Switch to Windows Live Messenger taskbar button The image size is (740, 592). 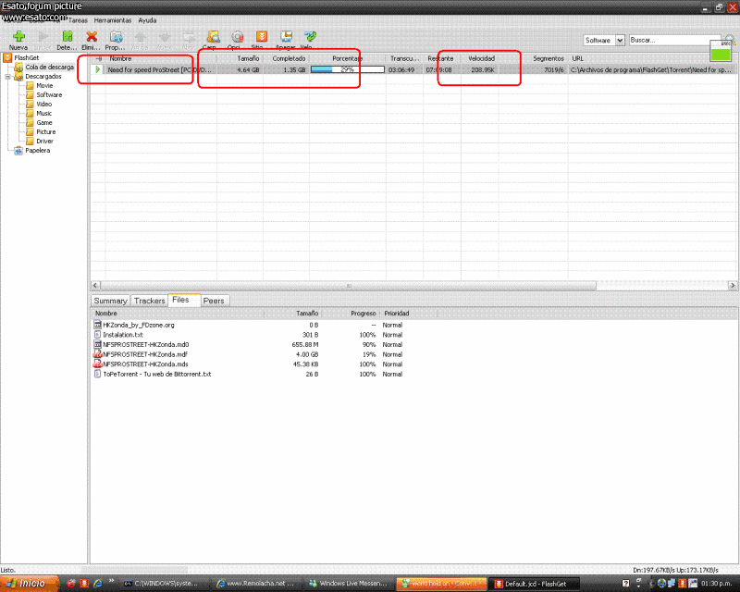point(348,584)
